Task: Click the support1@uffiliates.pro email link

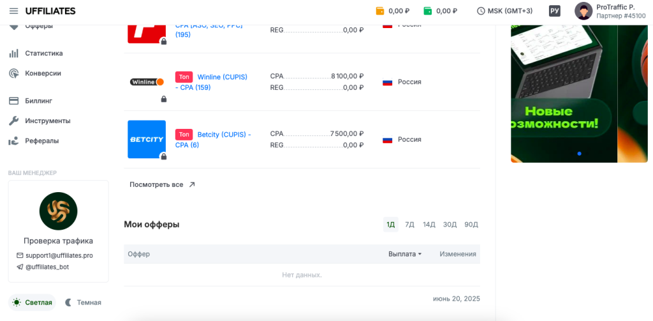Action: click(x=59, y=255)
